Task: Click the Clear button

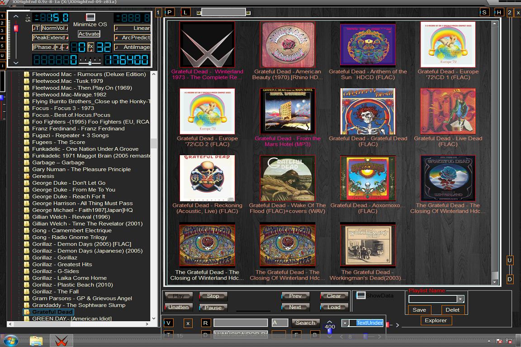Action: pos(334,296)
